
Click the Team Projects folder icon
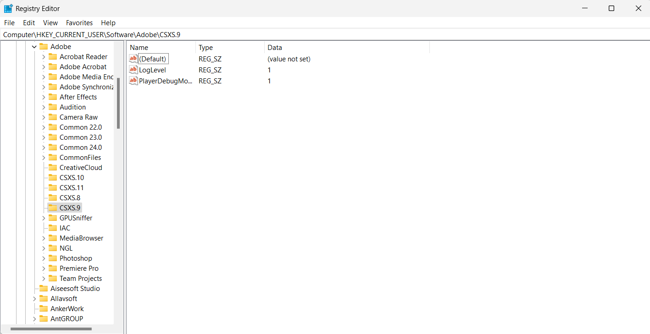tap(53, 279)
